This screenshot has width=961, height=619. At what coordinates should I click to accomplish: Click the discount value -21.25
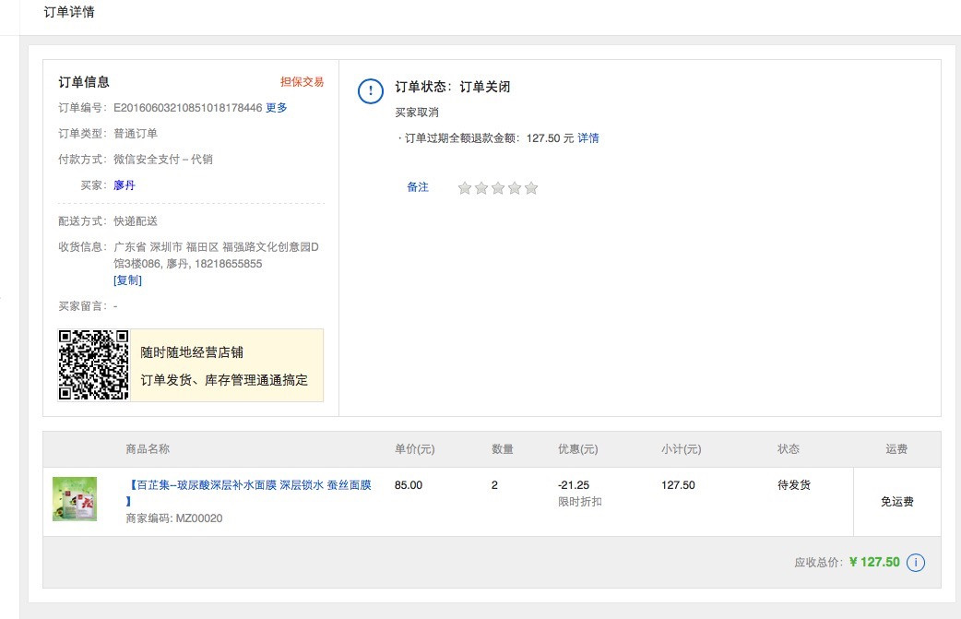click(574, 485)
